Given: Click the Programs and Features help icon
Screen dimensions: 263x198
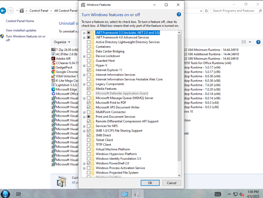Looking at the screenshot, I should pyautogui.click(x=258, y=42).
